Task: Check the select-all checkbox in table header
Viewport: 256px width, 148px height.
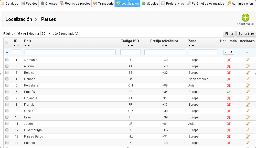Action: tap(7, 43)
